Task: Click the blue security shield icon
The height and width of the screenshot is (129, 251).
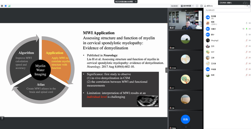Action: click(6, 6)
